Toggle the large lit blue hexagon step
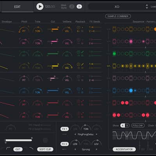Image resolution: width=156 pixels, height=156 pixels. (131, 90)
